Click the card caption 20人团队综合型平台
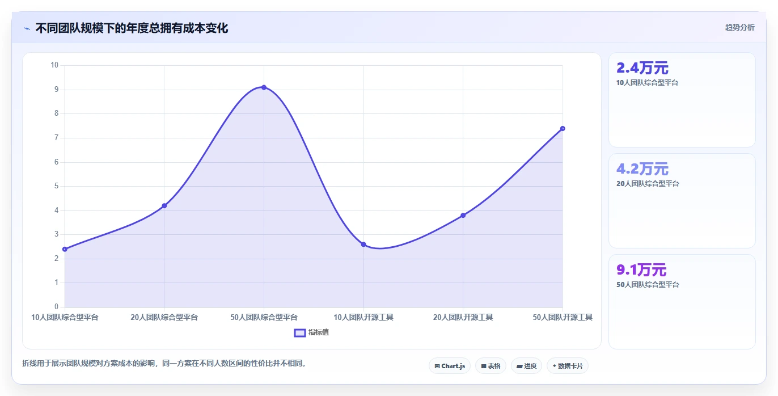This screenshot has height=396, width=778. tap(648, 184)
